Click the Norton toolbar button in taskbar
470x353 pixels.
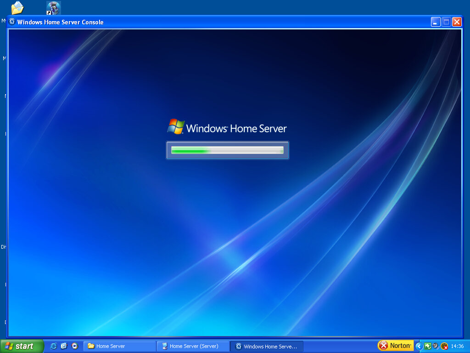[395, 346]
